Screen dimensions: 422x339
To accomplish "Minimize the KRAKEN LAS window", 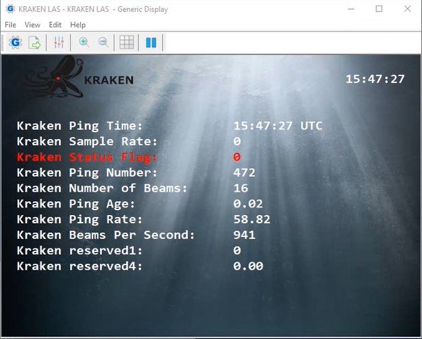I will click(x=351, y=9).
